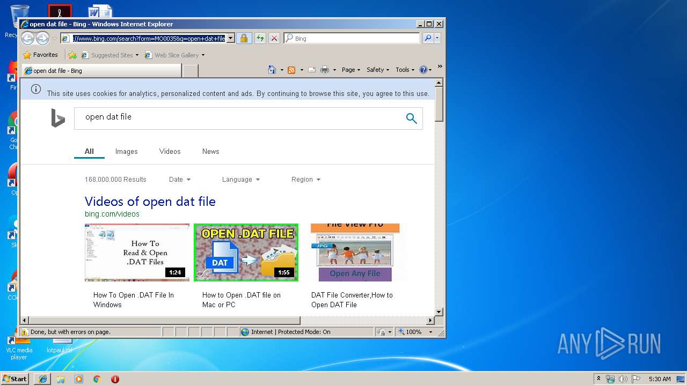
Task: Open Windows Explorer folder icon on taskbar
Action: 61,379
